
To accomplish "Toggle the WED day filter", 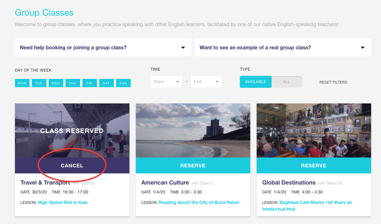I will (56, 83).
